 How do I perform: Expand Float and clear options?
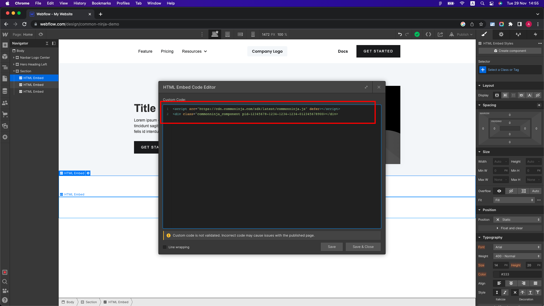(510, 228)
